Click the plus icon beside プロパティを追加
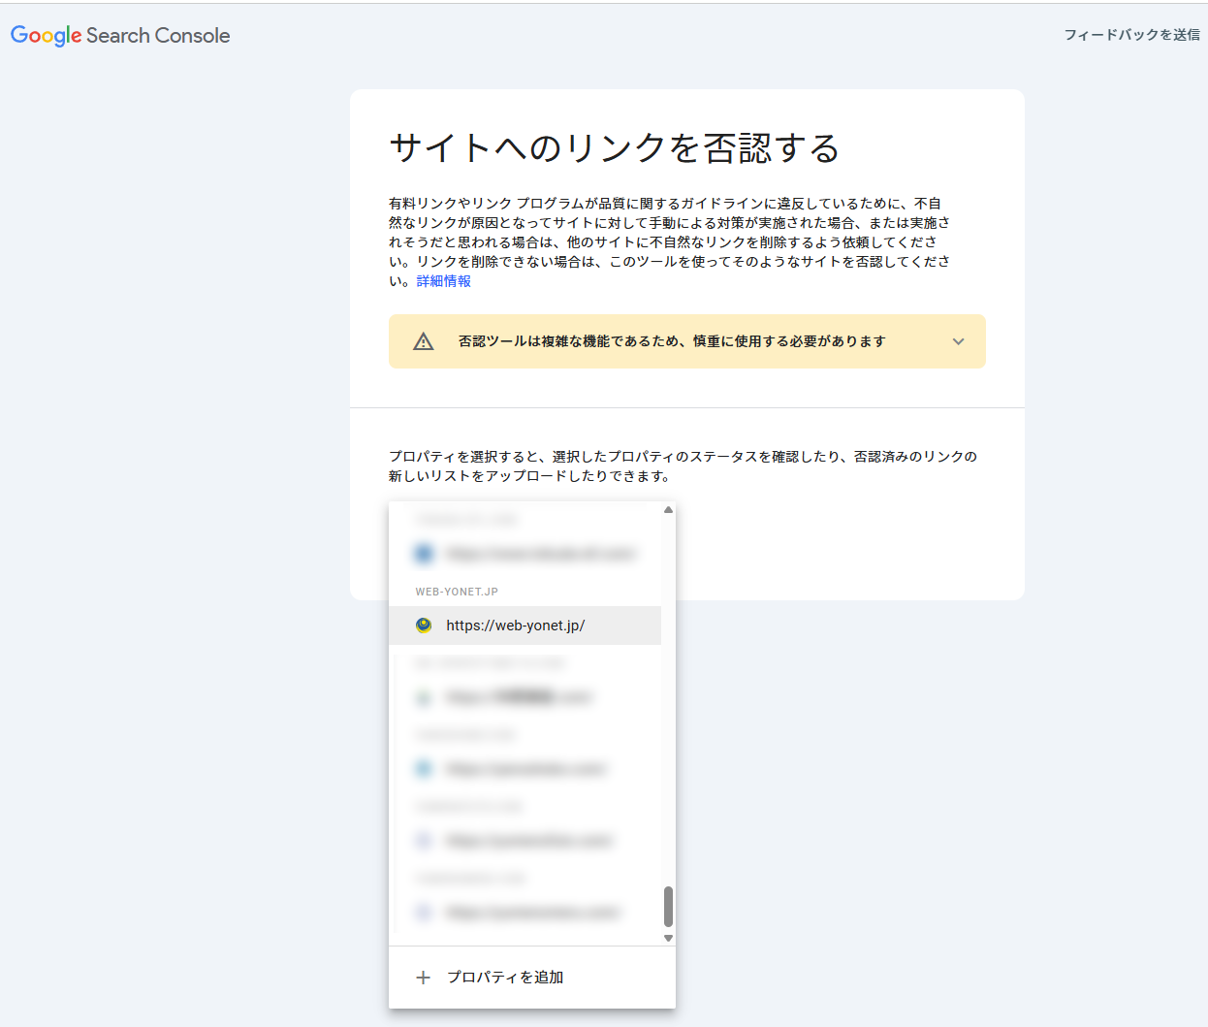This screenshot has width=1208, height=1027. pyautogui.click(x=423, y=978)
